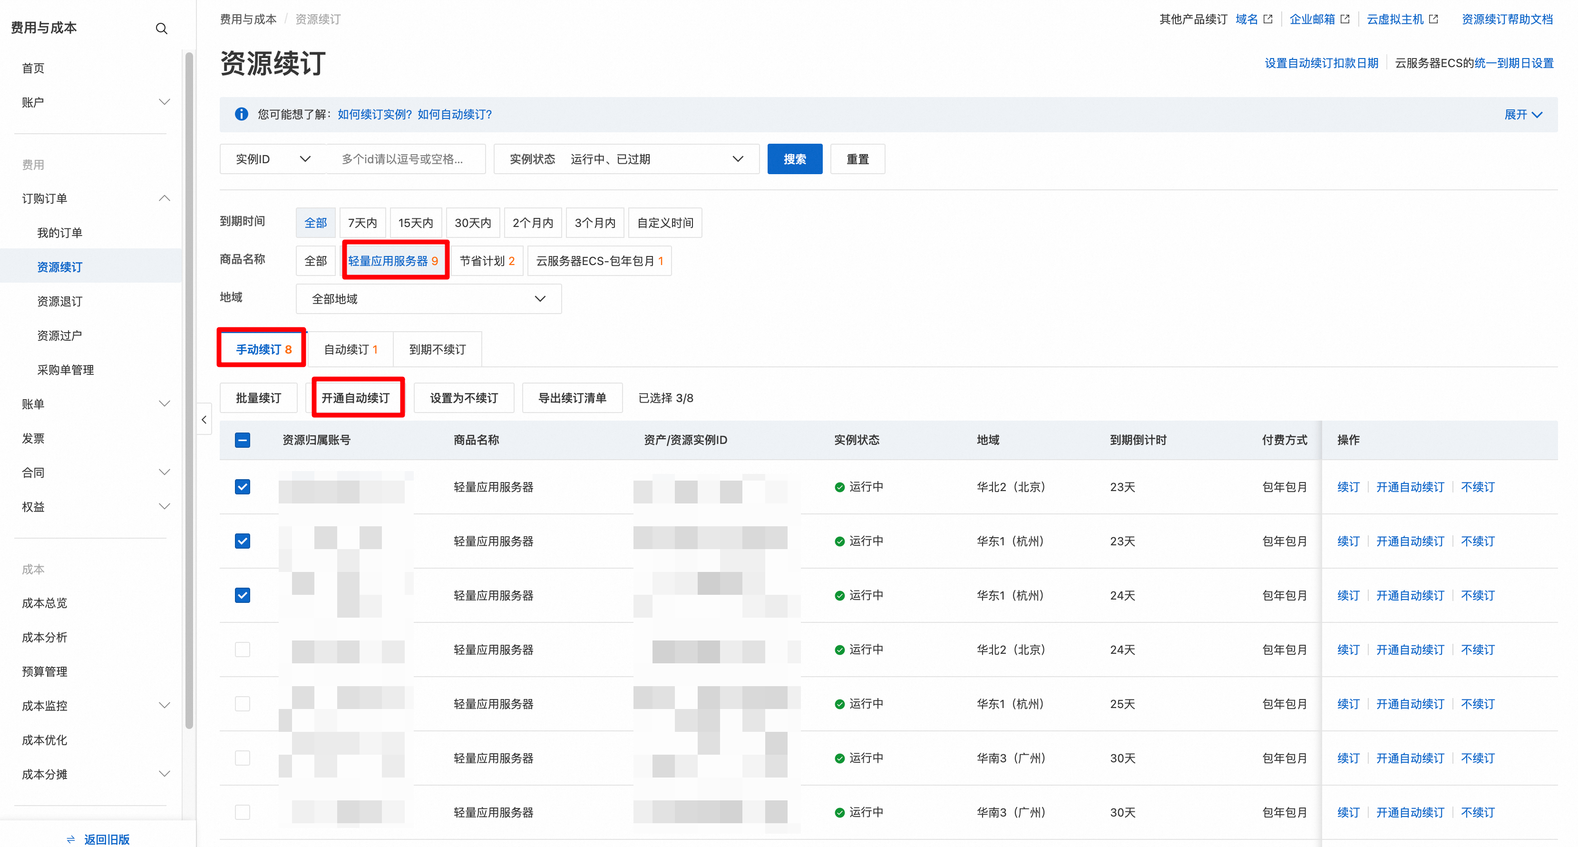Open the 如何续订实例? help link

(x=375, y=115)
